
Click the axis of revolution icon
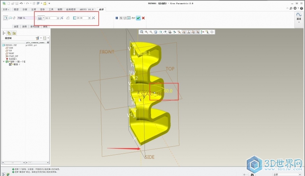click(14, 18)
